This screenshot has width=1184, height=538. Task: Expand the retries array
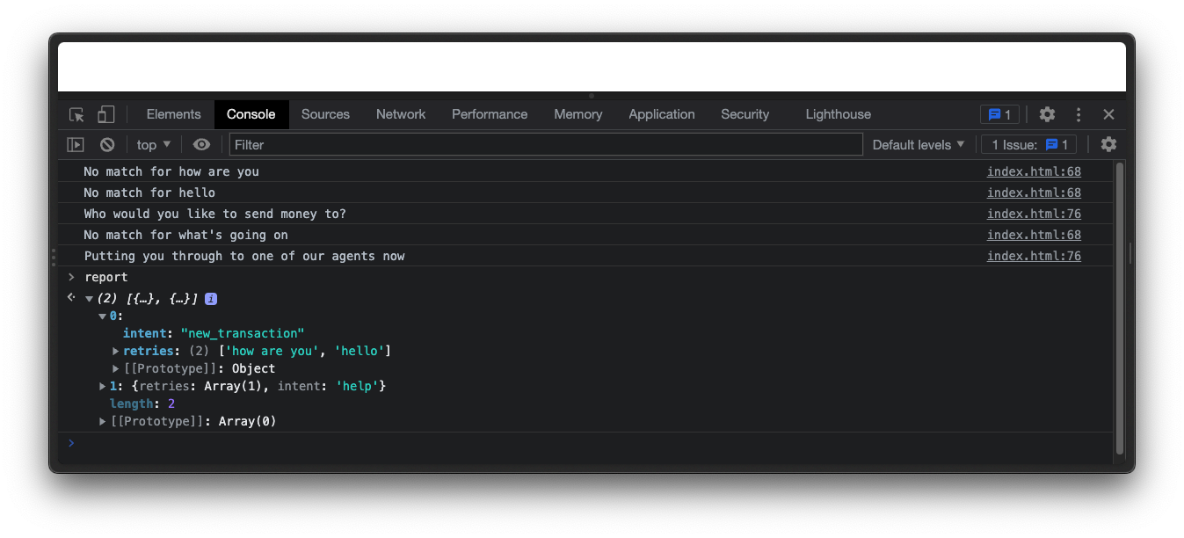[x=116, y=351]
